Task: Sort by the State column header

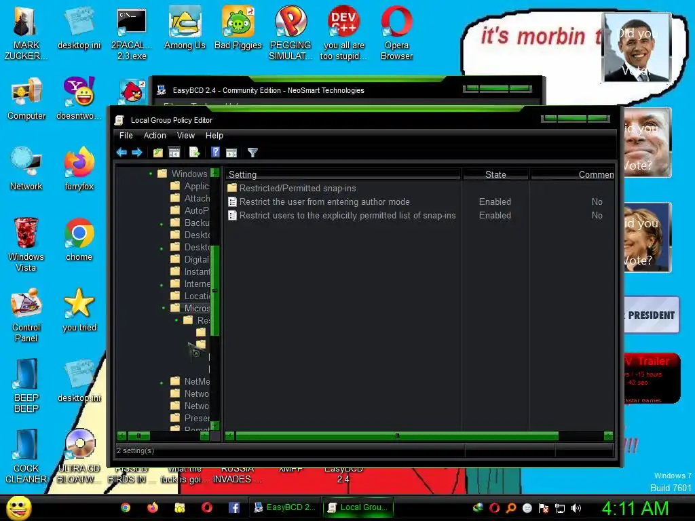Action: [495, 174]
